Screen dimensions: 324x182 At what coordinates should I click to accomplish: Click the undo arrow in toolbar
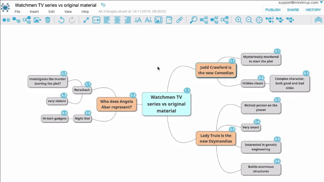(x=61, y=20)
